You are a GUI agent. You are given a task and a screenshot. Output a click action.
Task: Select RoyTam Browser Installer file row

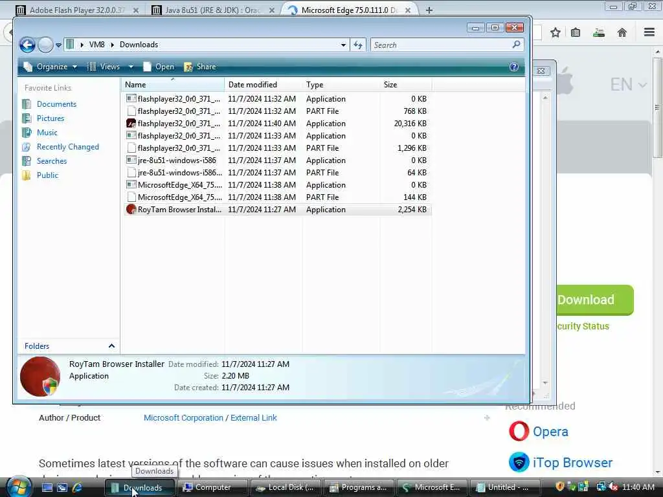click(277, 210)
